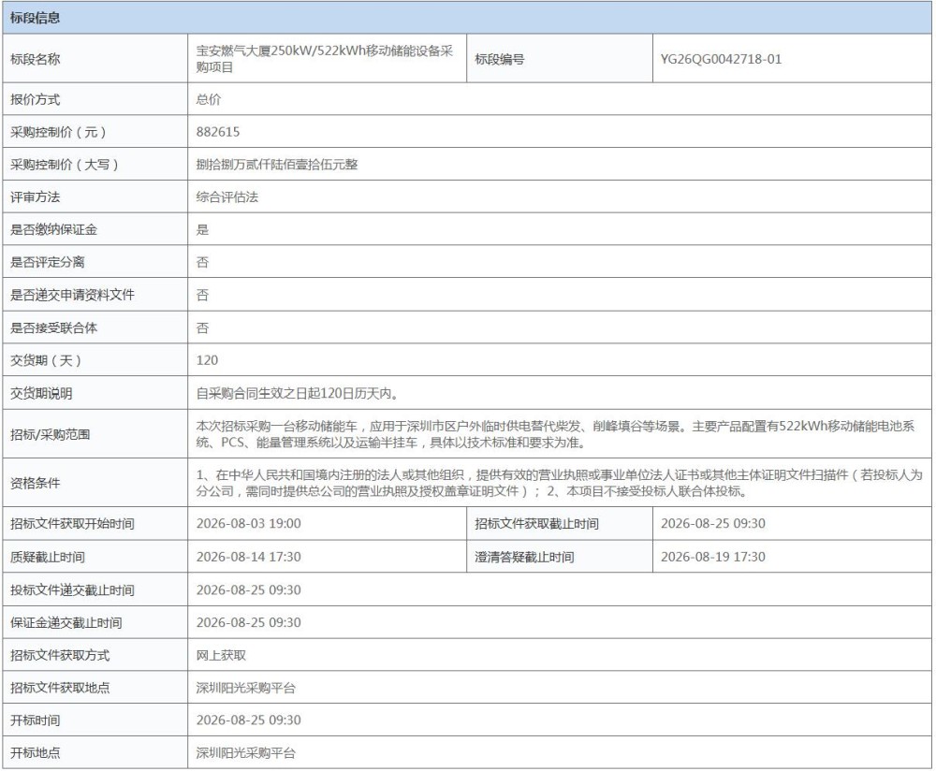This screenshot has width=936, height=771.
Task: Select the 招标文件获取开始时间 label
Action: (x=72, y=524)
